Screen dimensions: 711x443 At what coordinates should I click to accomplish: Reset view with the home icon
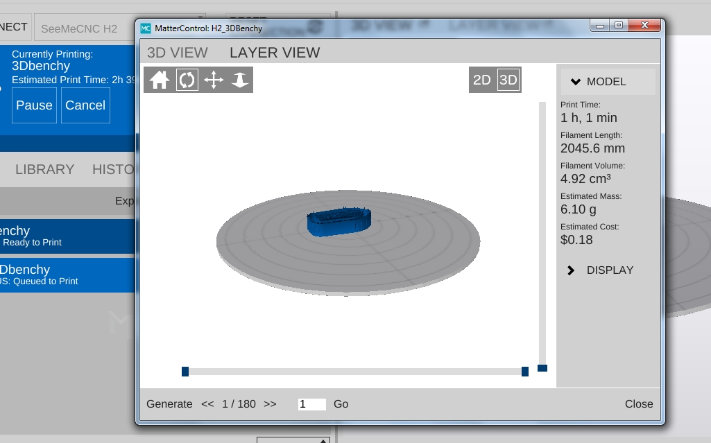pos(160,80)
